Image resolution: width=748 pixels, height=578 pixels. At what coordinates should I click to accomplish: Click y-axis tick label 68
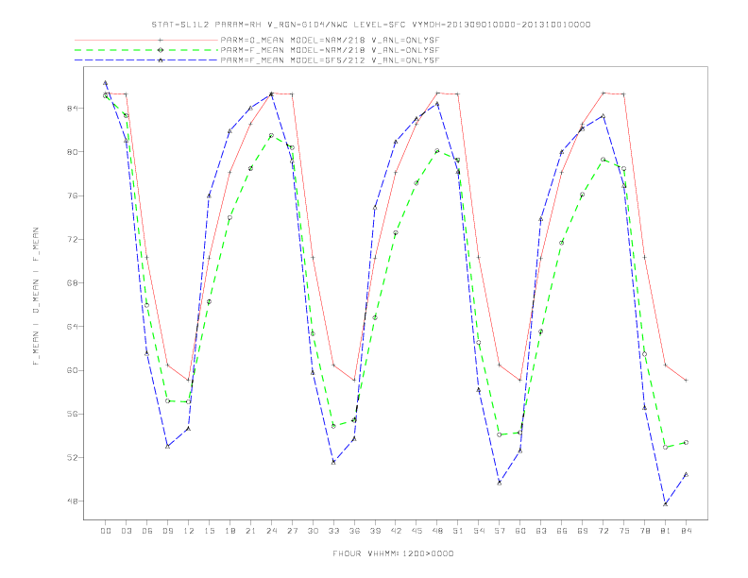[72, 282]
